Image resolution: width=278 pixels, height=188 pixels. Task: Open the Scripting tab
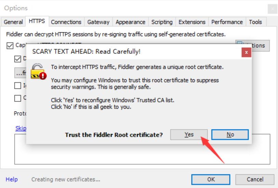(162, 22)
